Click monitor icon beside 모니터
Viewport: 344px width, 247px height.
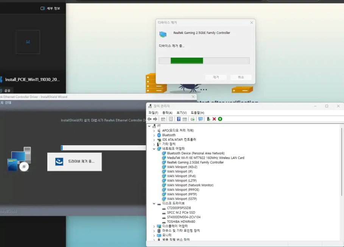click(x=159, y=235)
